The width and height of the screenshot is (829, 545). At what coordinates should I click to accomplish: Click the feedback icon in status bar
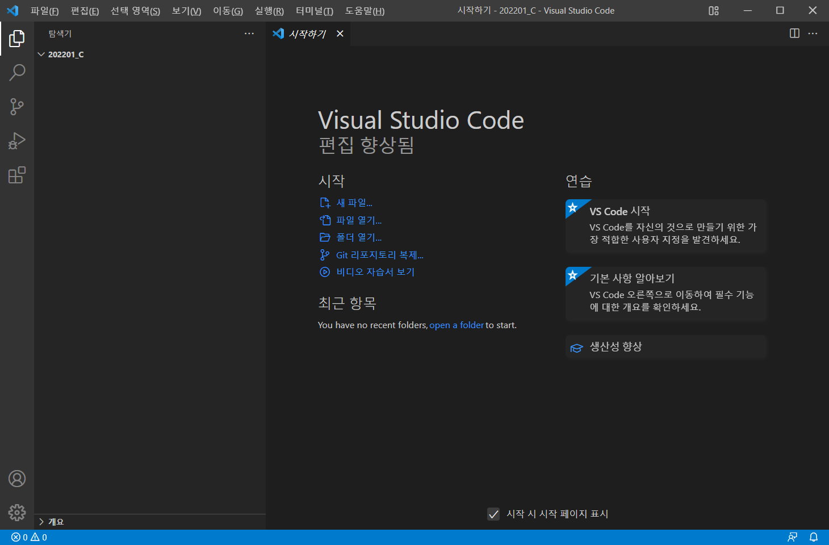[x=793, y=537]
